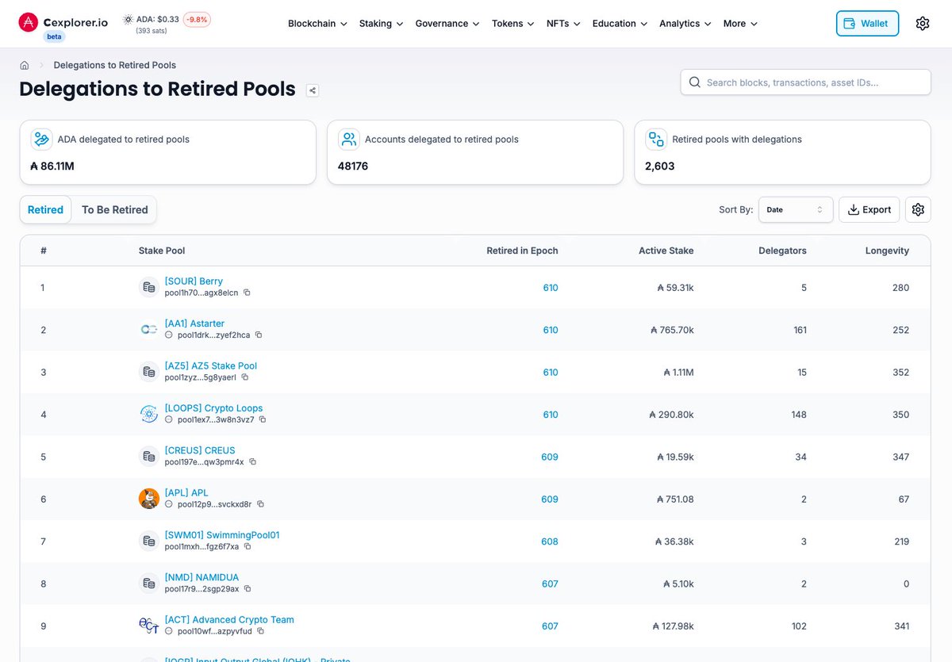Click the Retired in Epoch column header
Image resolution: width=952 pixels, height=662 pixels.
(522, 251)
